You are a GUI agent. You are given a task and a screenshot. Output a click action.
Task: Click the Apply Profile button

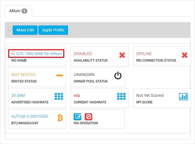coord(53,30)
